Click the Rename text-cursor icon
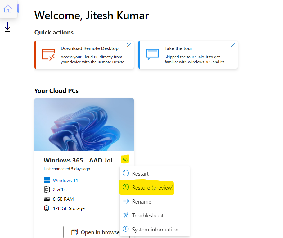The width and height of the screenshot is (283, 238). pyautogui.click(x=126, y=201)
